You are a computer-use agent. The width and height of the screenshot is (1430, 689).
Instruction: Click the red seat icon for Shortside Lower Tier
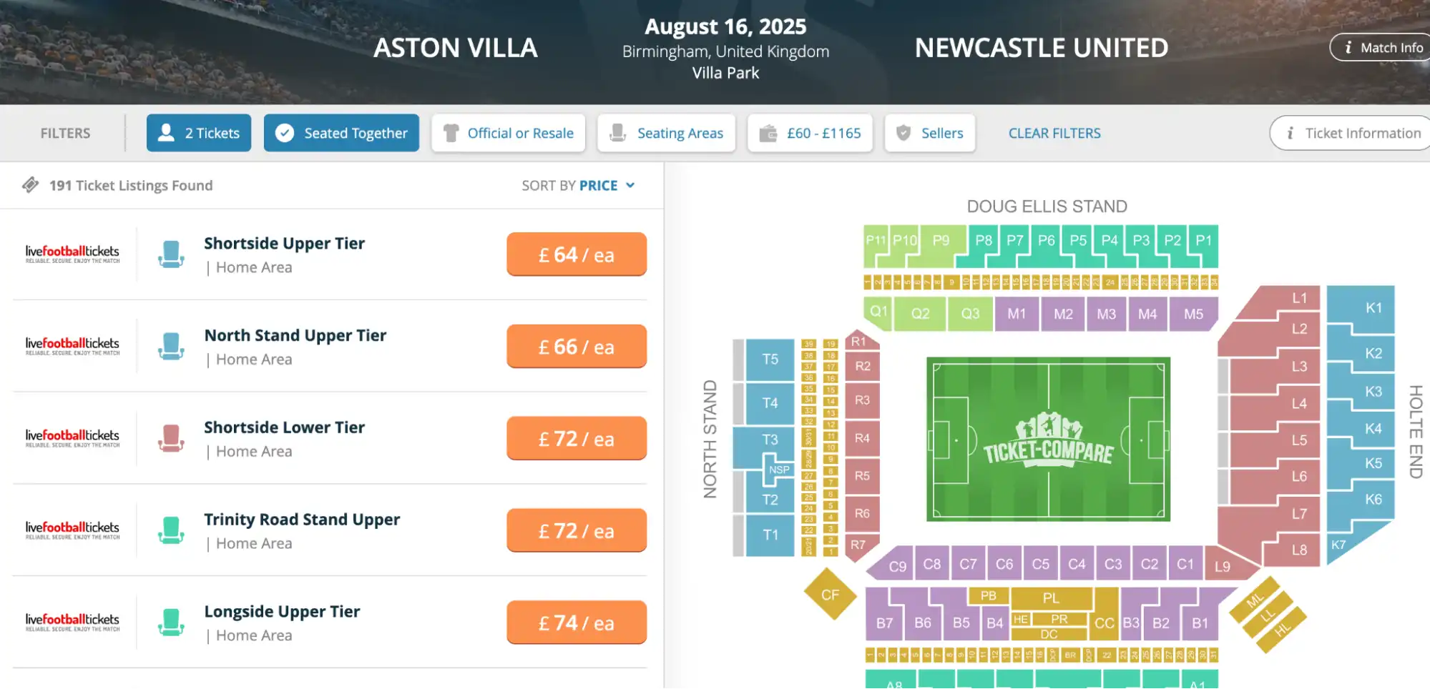(x=170, y=437)
